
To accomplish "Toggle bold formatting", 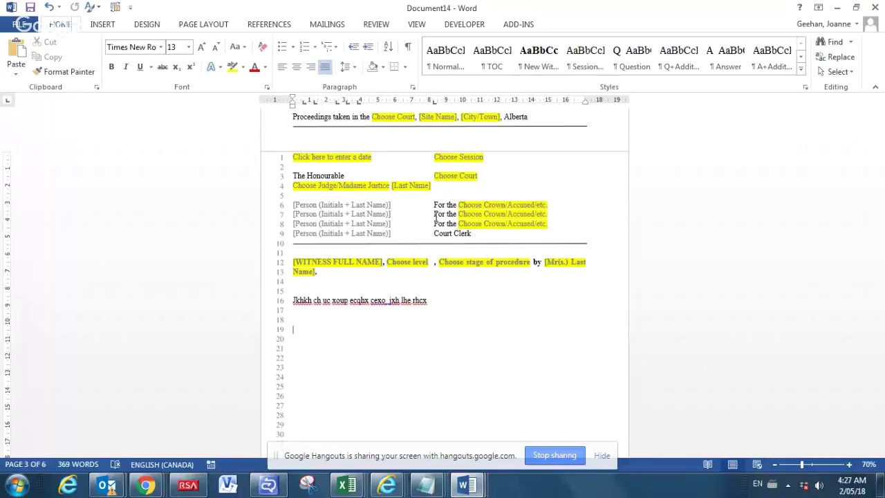I will point(111,67).
